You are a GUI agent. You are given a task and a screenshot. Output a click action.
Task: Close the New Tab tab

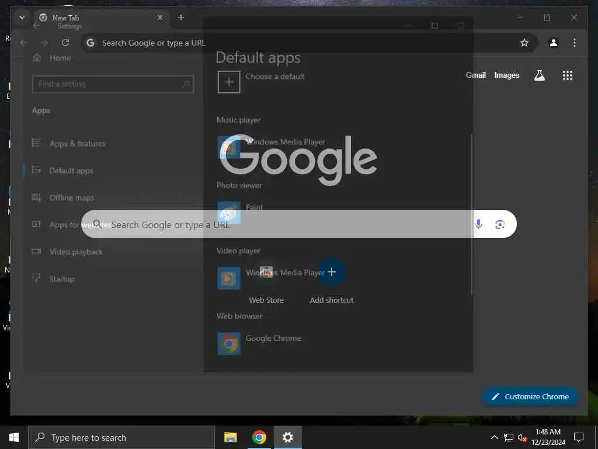pyautogui.click(x=160, y=18)
